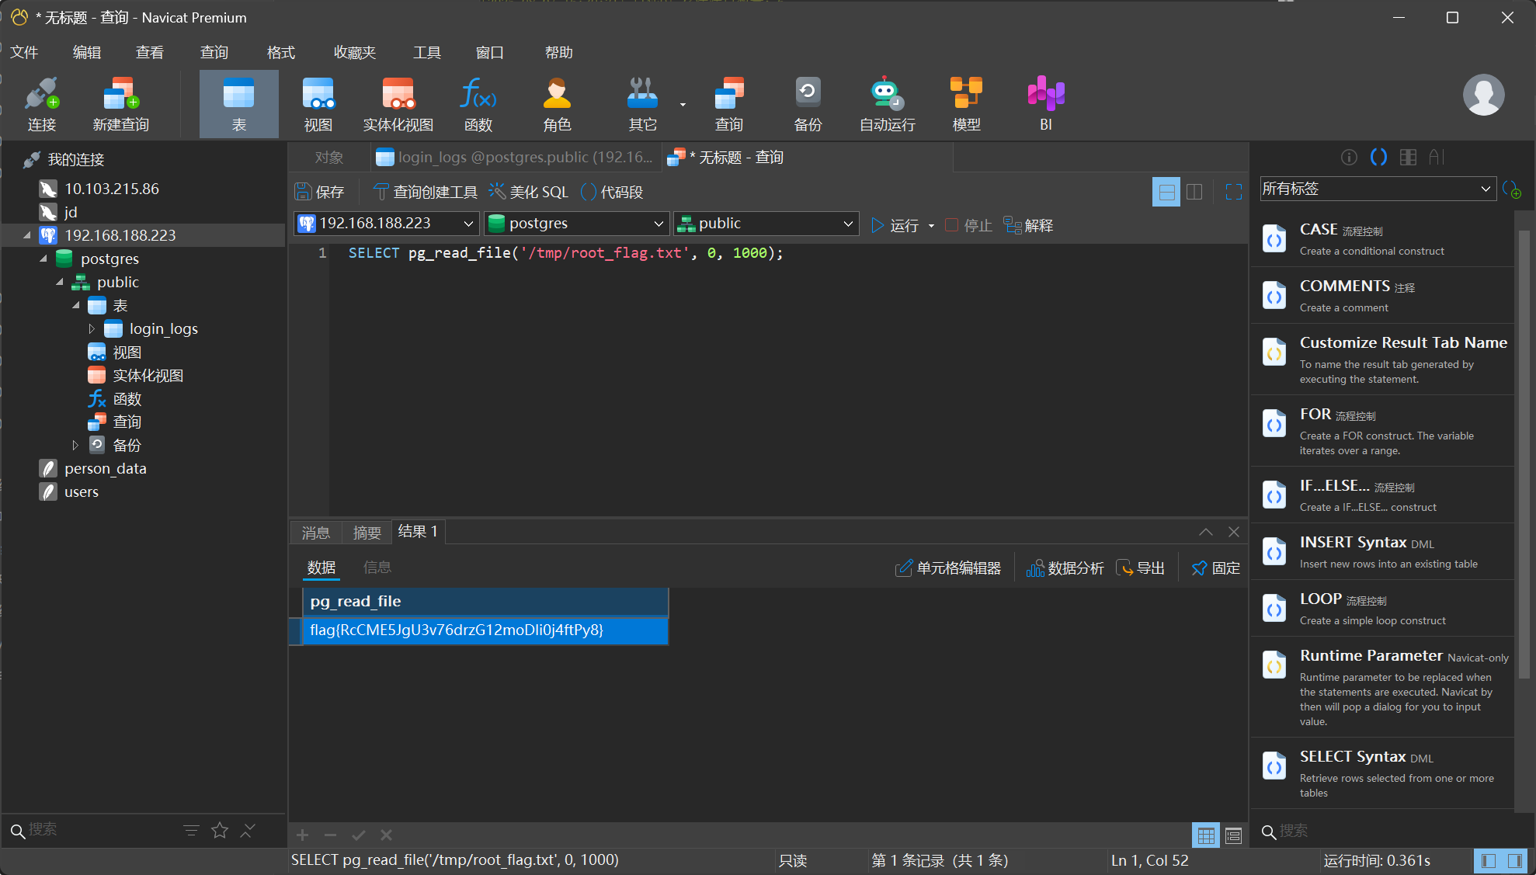Click the pg_read_file column header

(485, 602)
